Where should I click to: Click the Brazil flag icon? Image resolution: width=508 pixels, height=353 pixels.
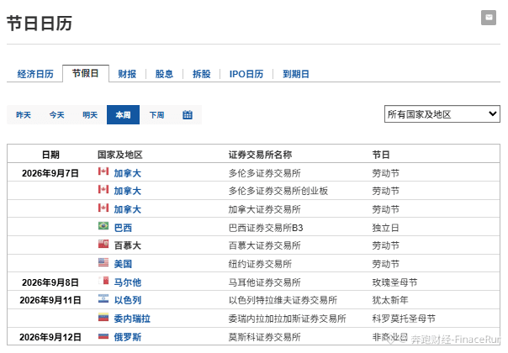(103, 225)
